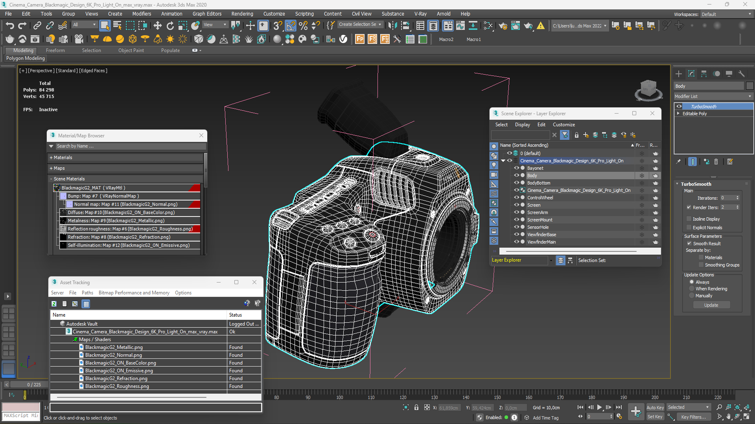Click Pin Stack icon under modifier list
Viewport: 755px width, 424px height.
point(678,162)
